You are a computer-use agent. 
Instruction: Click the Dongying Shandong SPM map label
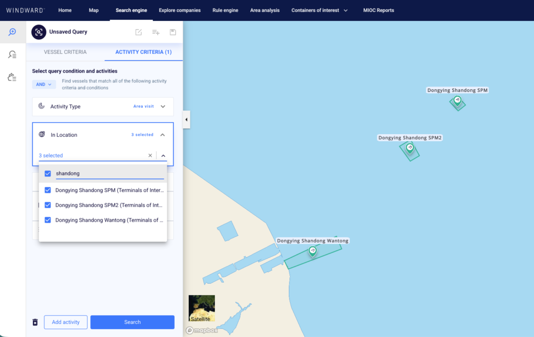457,90
